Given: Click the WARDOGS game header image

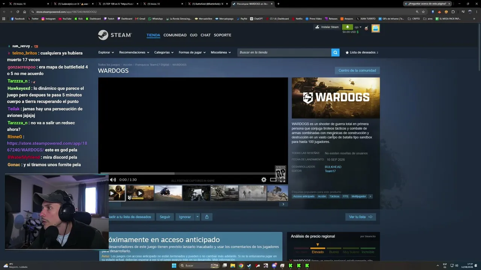Looking at the screenshot, I should pyautogui.click(x=336, y=98).
